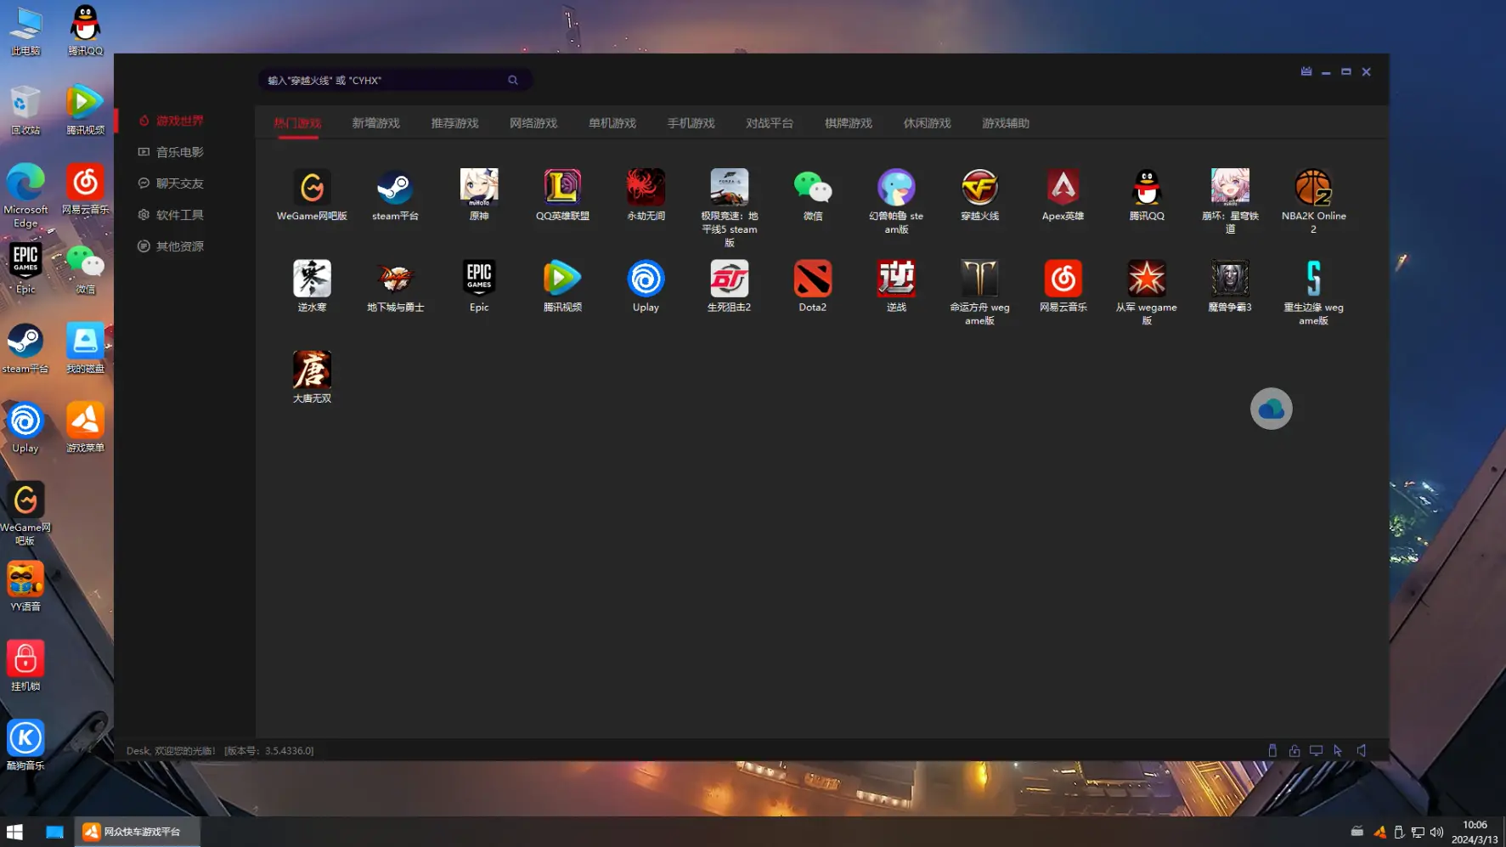
Task: Launch QQ英雄联盟
Action: point(562,195)
